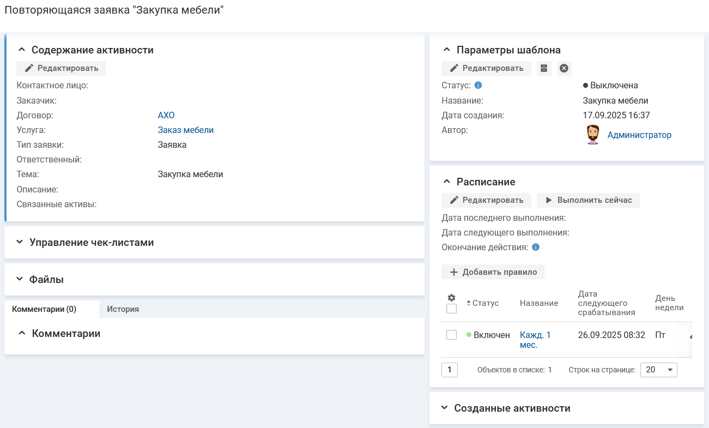
Task: Select the Комментарии (0) tab
Action: pos(44,309)
